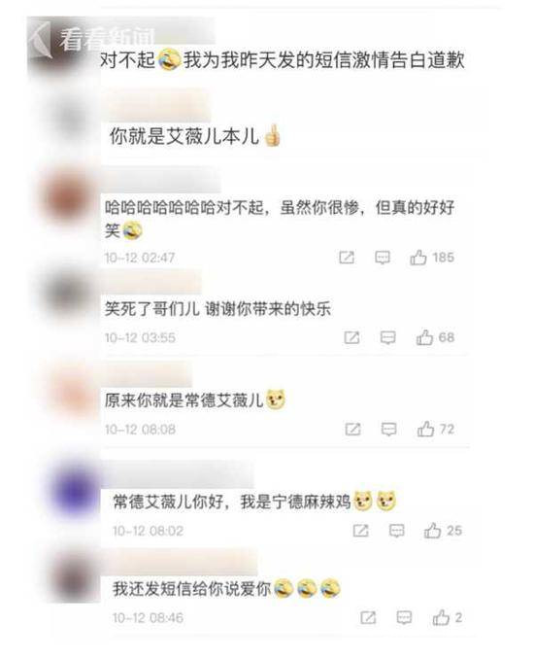Reply to the 笑死了哥们儿 comment
The image size is (534, 659).
(388, 337)
